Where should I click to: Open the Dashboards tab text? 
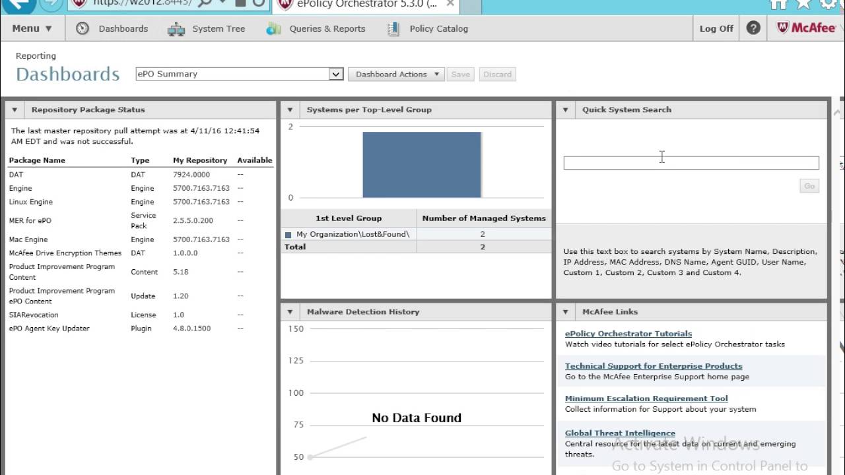tap(123, 28)
